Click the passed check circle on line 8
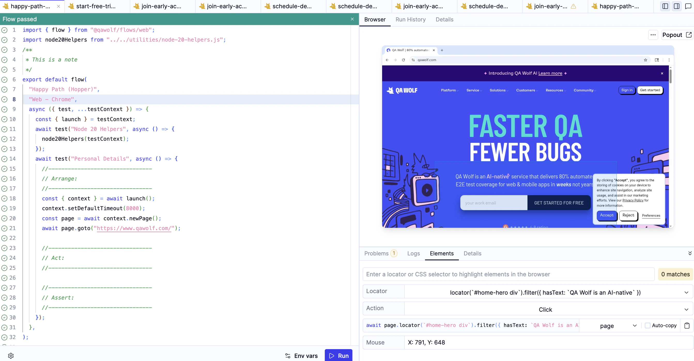The width and height of the screenshot is (694, 361). [4, 99]
